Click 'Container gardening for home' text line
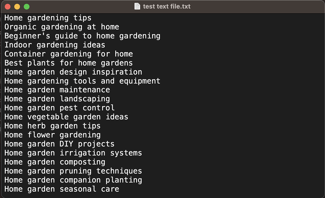The height and width of the screenshot is (198, 325). pos(69,54)
